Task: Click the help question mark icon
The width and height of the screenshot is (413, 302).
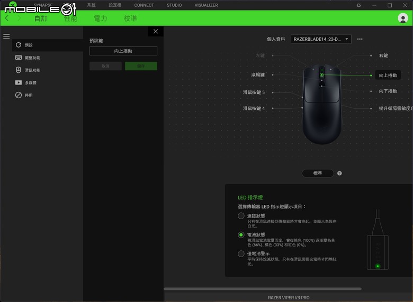Action: [339, 173]
